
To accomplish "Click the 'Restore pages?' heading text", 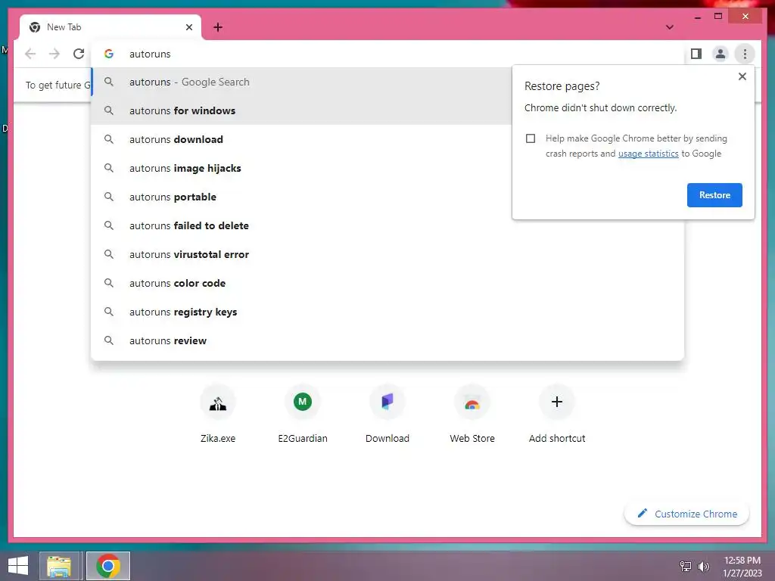I will tap(562, 86).
